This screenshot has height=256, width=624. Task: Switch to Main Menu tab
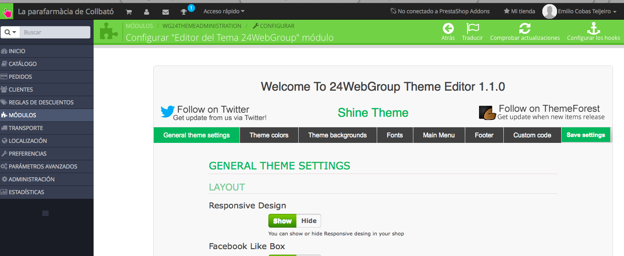(439, 135)
